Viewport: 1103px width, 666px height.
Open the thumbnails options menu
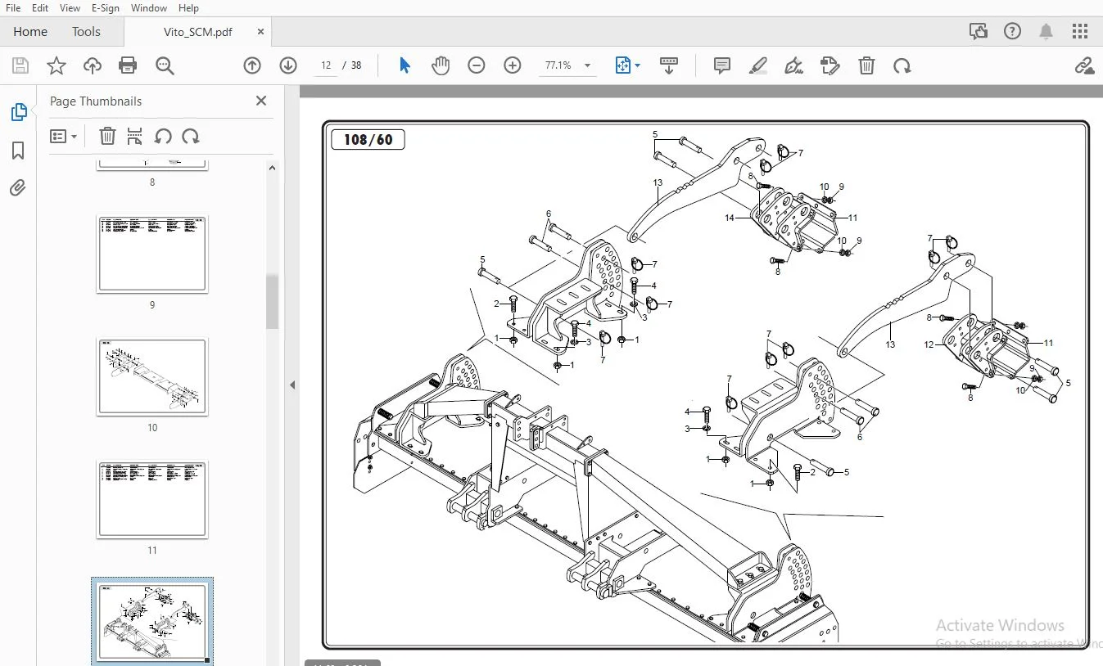point(63,137)
